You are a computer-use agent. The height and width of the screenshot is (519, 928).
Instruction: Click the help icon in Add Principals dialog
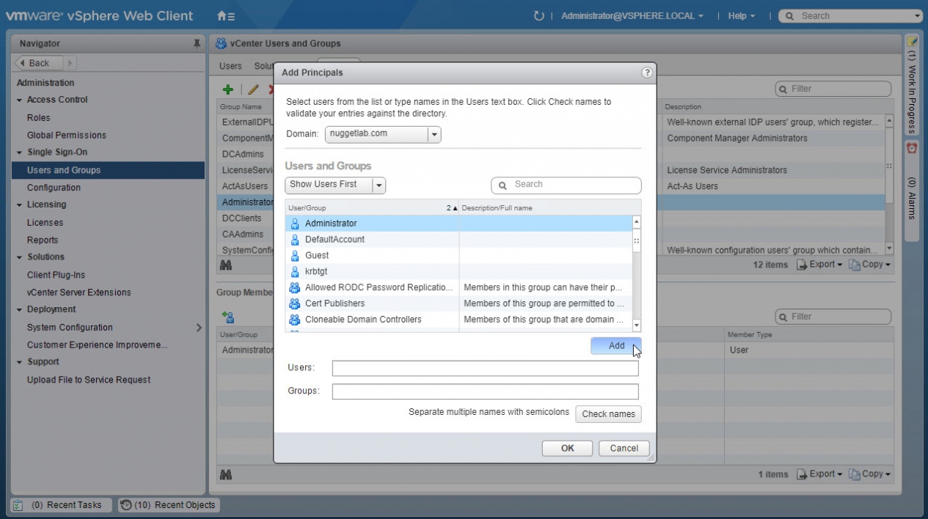(x=646, y=73)
